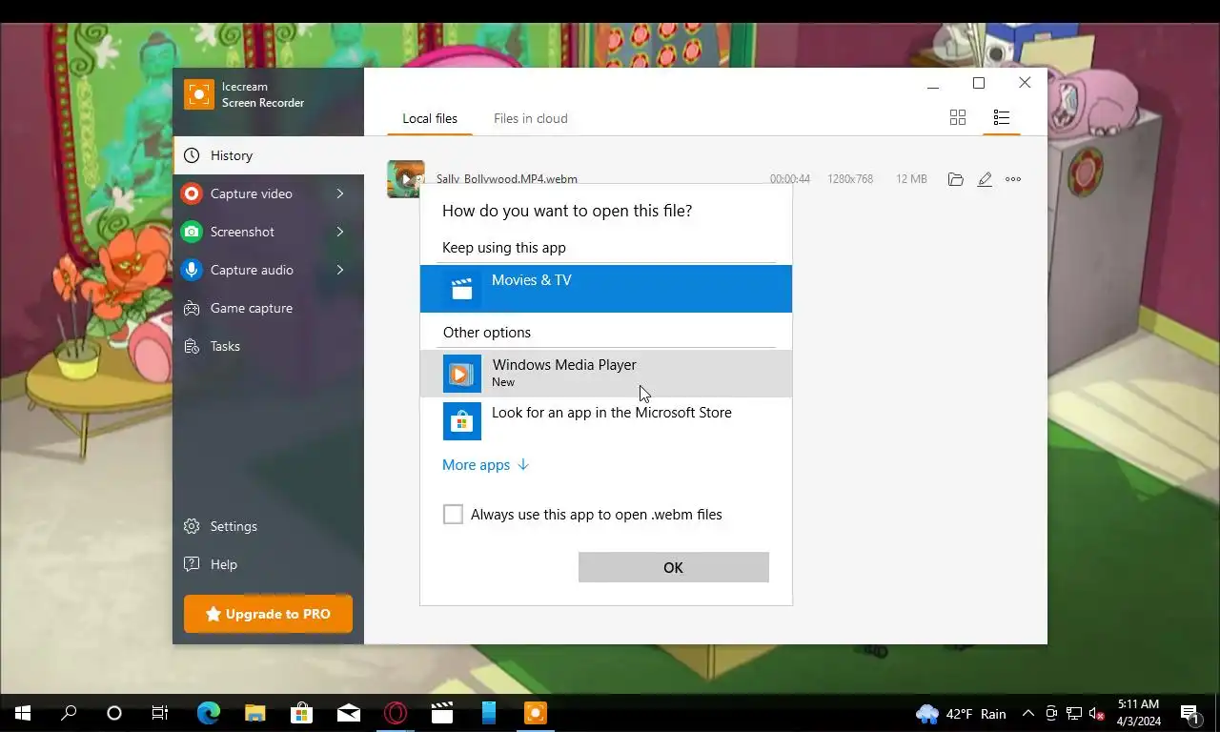Check Always use this app for .webm
Screen dimensions: 1220x732
pos(454,515)
